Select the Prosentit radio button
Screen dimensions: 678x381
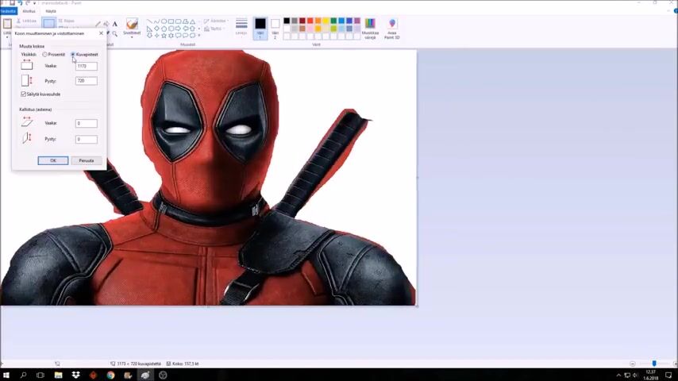tap(45, 55)
